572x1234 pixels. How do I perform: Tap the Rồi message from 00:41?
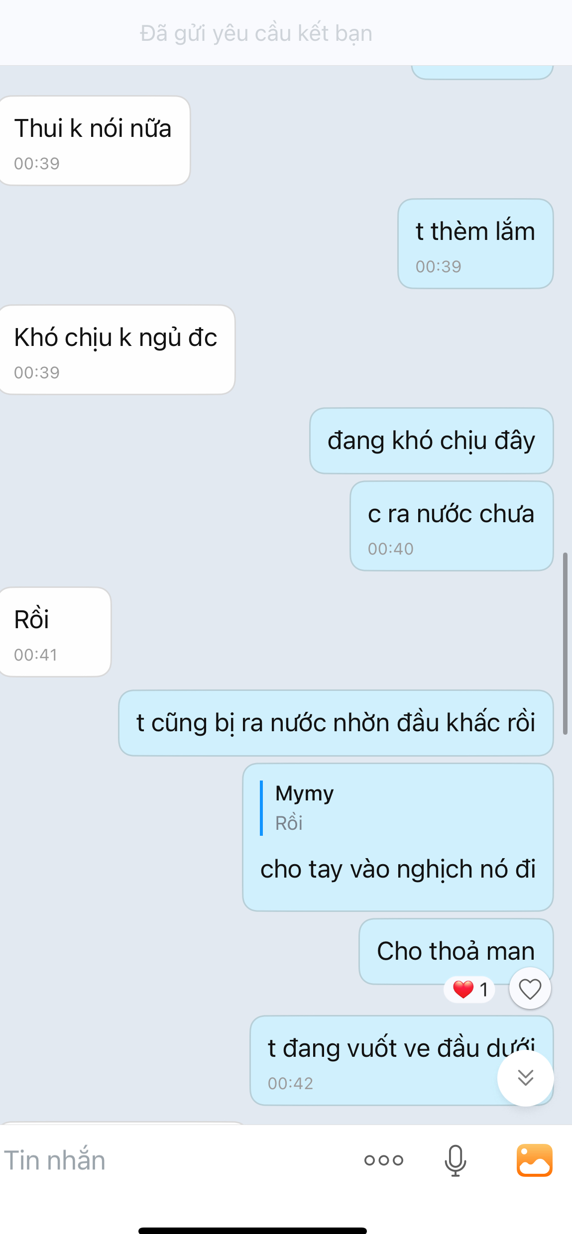(55, 632)
